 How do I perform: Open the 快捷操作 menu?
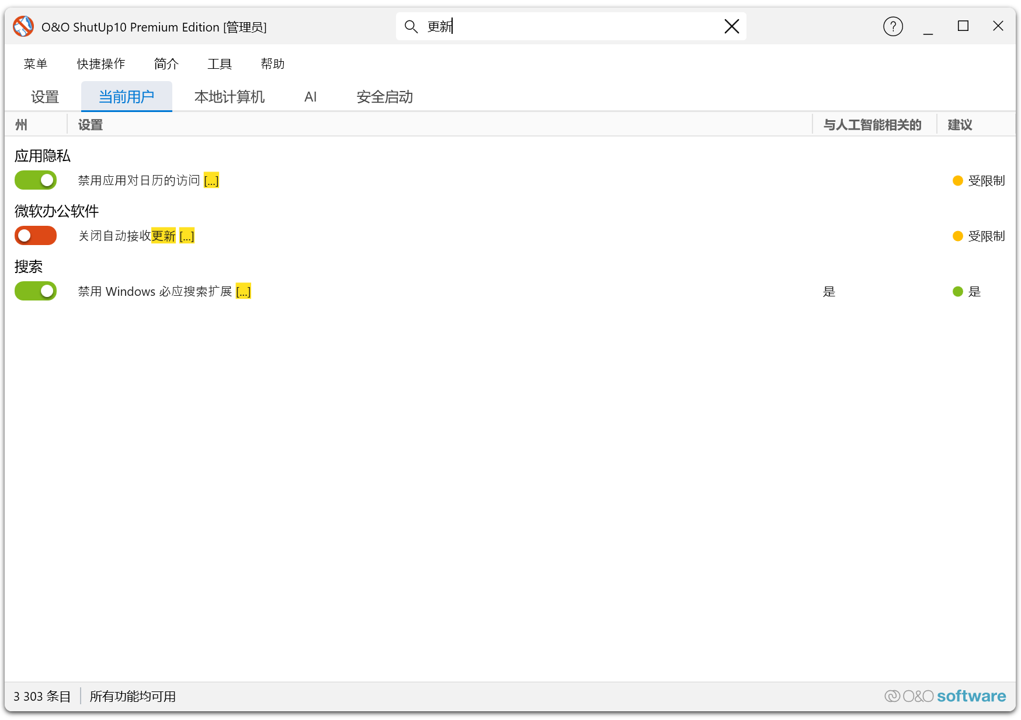point(101,64)
